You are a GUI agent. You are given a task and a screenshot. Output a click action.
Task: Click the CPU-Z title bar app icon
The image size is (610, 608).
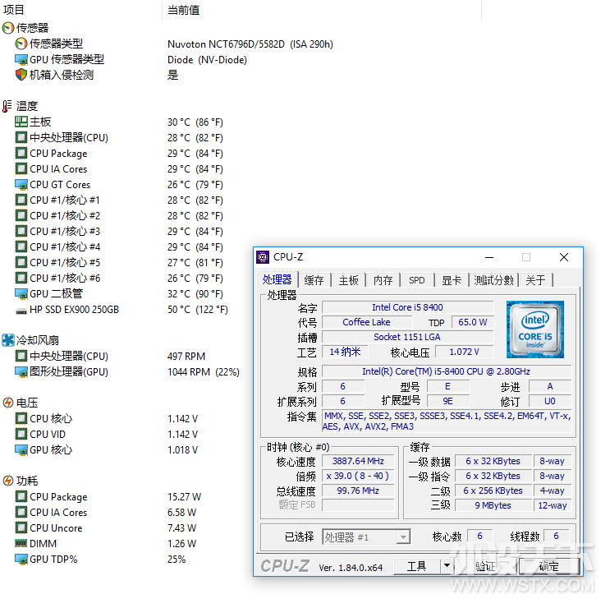tap(263, 257)
